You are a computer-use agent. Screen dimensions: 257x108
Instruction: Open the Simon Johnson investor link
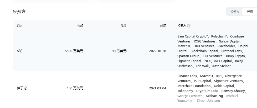(x=208, y=101)
